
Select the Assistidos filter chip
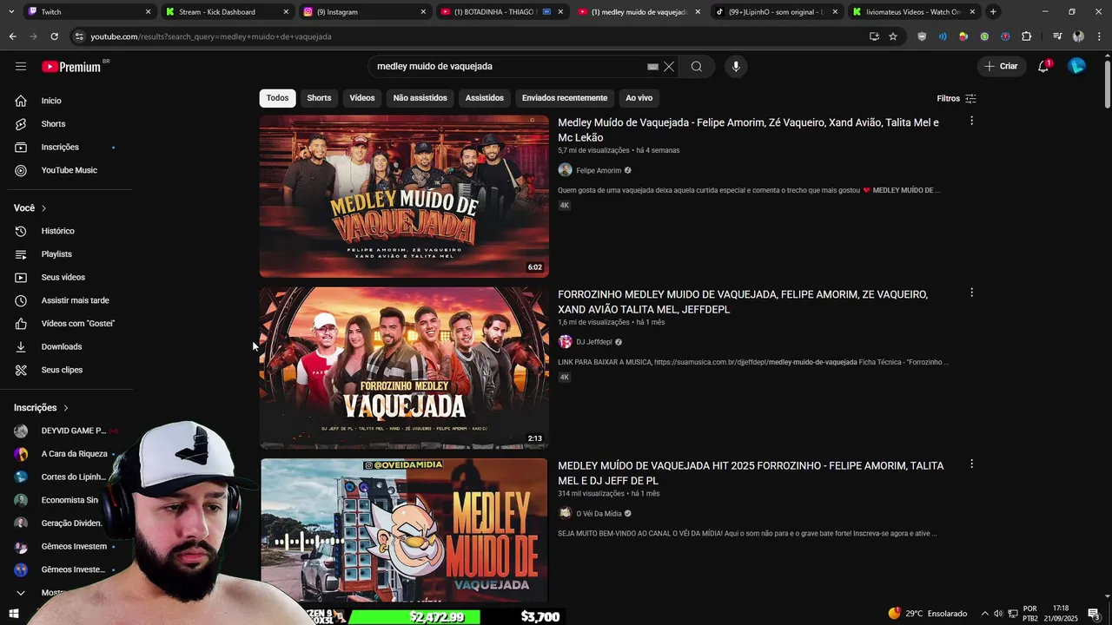click(x=485, y=98)
